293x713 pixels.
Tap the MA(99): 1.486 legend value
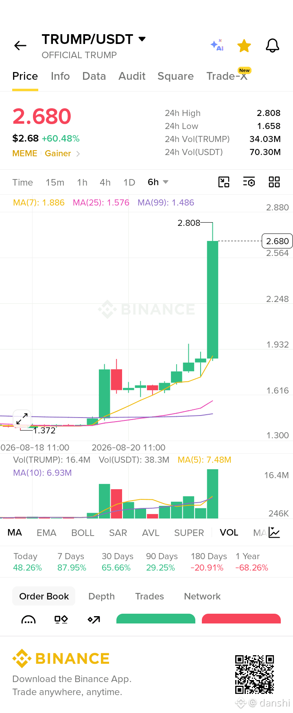166,203
